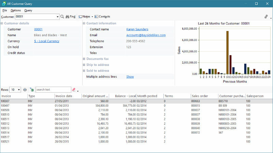Open the Notes dropdown arrow

(92, 17)
